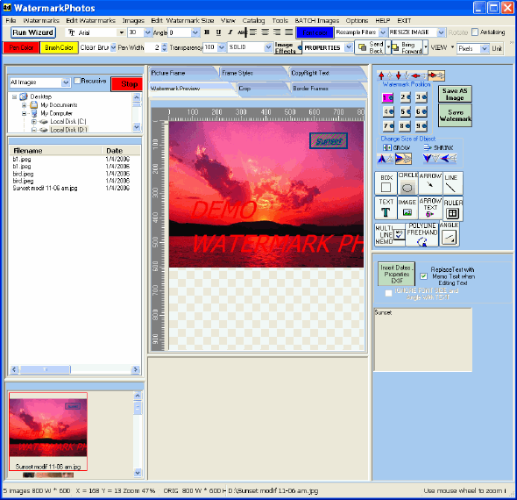Enable the Antialiasing checkbox
Image resolution: width=517 pixels, height=500 pixels.
point(475,32)
